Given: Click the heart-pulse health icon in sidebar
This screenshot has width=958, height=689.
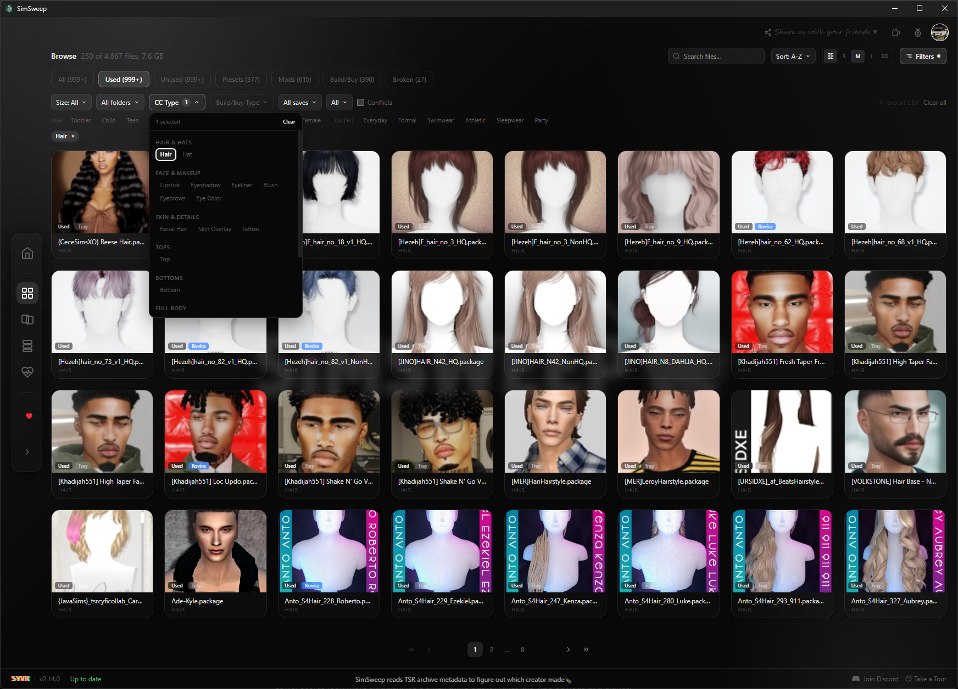Looking at the screenshot, I should (27, 372).
